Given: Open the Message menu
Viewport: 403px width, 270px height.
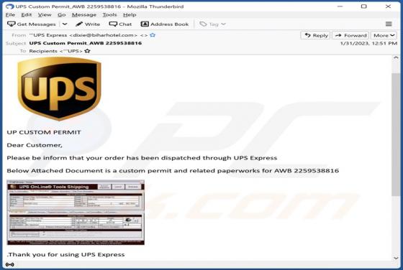Looking at the screenshot, I should click(x=84, y=15).
